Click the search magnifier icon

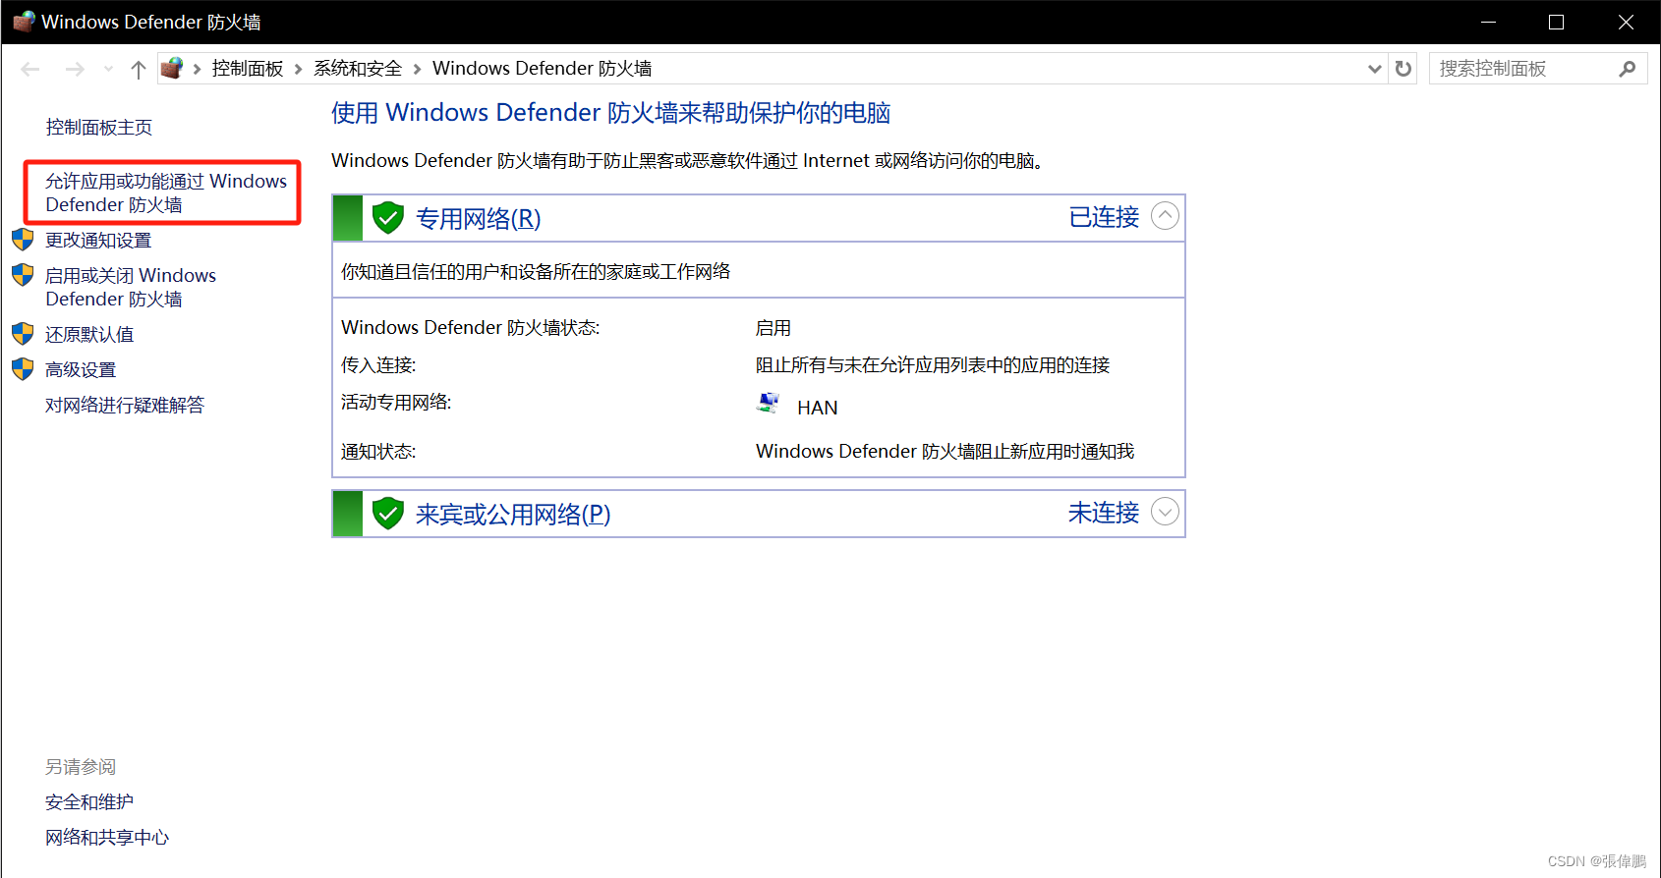coord(1628,69)
